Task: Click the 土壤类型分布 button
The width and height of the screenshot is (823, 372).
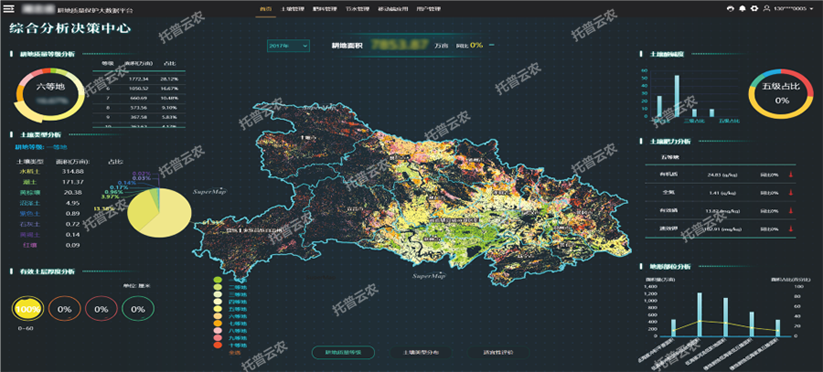Action: pos(422,351)
